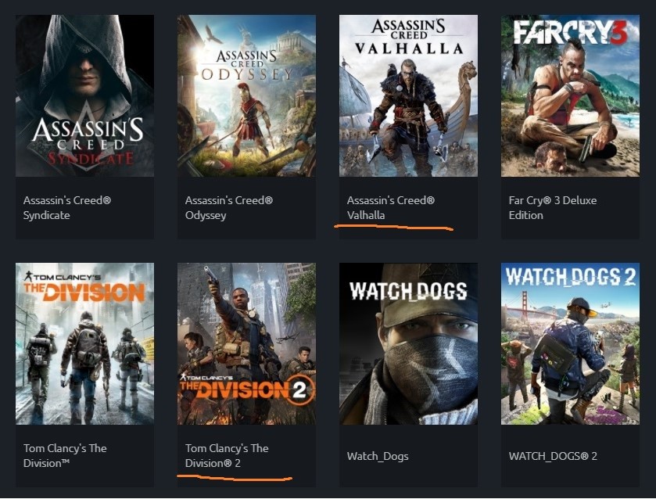The image size is (656, 499).
Task: Open The Division 2 cover art
Action: (x=246, y=343)
